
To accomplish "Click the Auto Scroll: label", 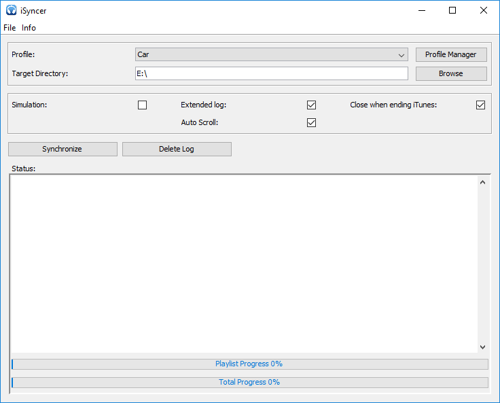I will [200, 122].
